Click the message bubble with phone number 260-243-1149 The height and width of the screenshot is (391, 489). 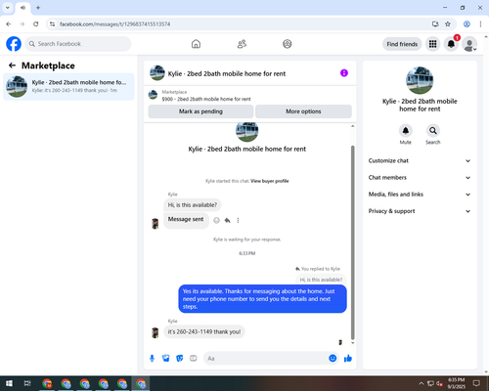pyautogui.click(x=204, y=331)
